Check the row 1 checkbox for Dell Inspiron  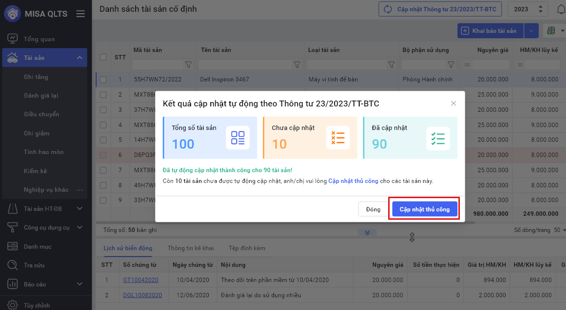pos(103,79)
